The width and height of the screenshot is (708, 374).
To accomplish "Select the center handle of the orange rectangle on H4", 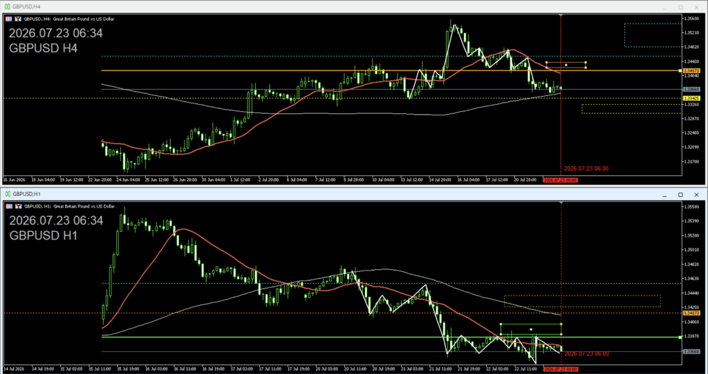I will click(566, 65).
